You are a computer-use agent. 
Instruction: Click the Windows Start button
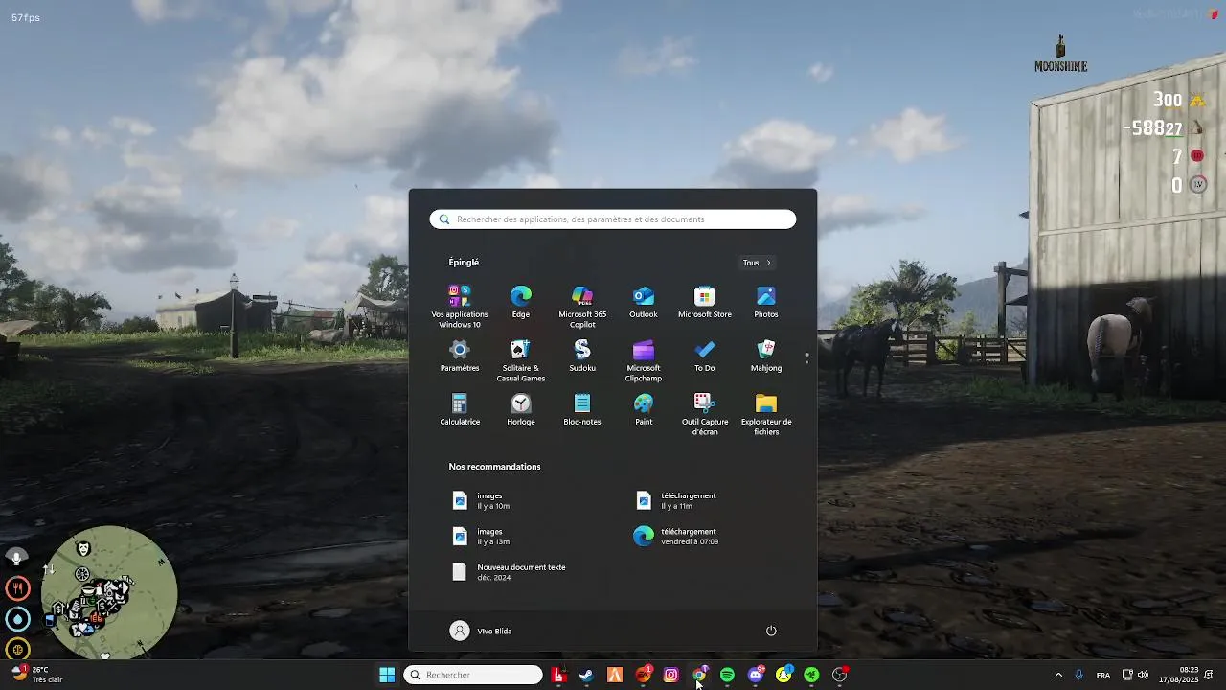click(x=387, y=675)
